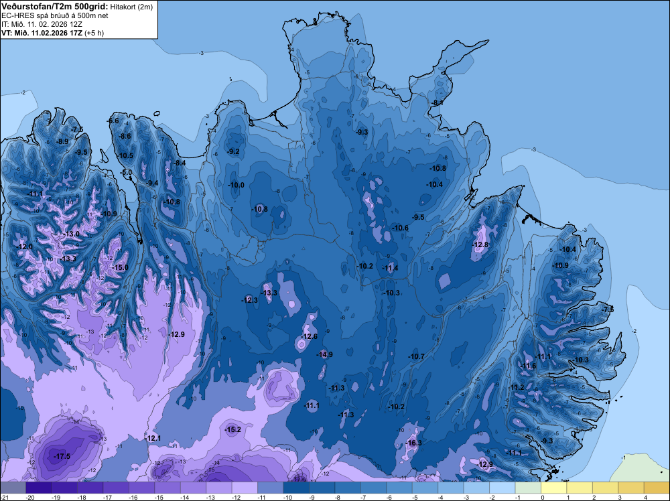
Task: Select the -15.0 temperature label
Action: coord(120,267)
